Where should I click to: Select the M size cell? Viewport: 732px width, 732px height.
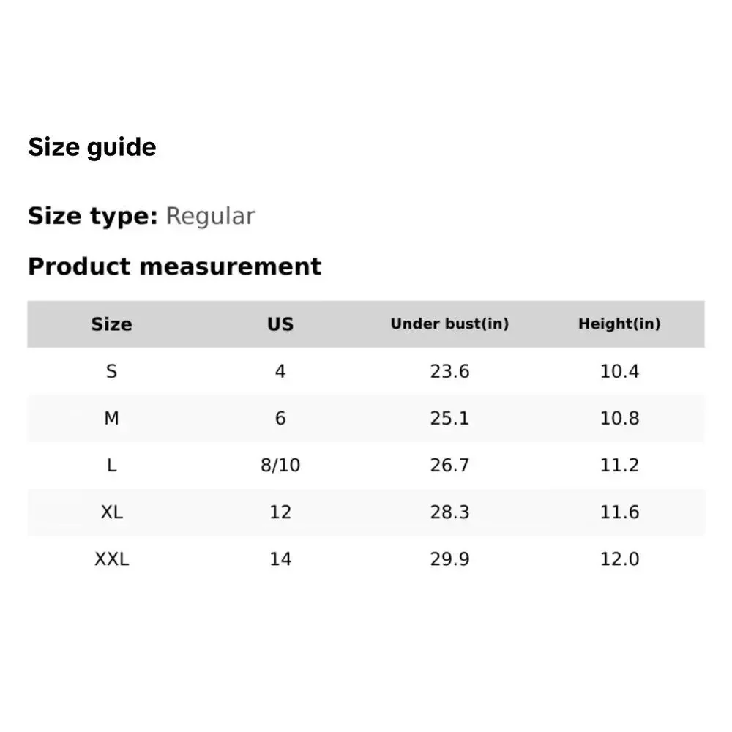click(x=111, y=418)
